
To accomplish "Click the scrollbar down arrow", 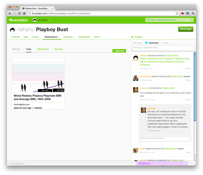I will pos(195,160).
